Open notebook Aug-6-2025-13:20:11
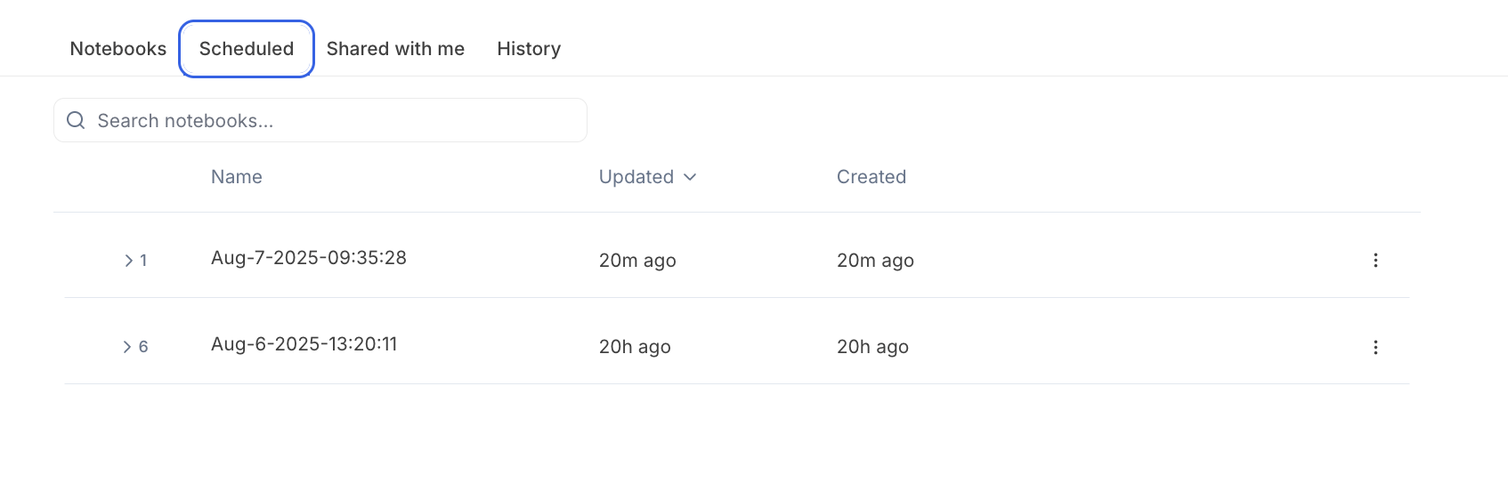Viewport: 1508px width, 491px height. click(304, 344)
